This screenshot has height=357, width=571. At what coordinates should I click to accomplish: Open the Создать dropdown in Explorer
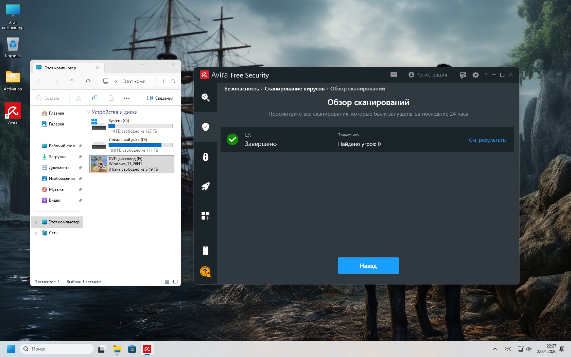click(50, 98)
